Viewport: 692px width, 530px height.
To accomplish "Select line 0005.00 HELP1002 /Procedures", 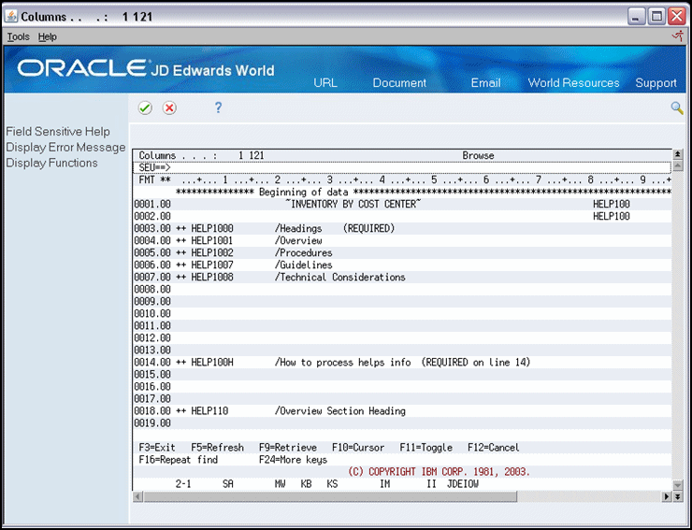I will point(401,253).
